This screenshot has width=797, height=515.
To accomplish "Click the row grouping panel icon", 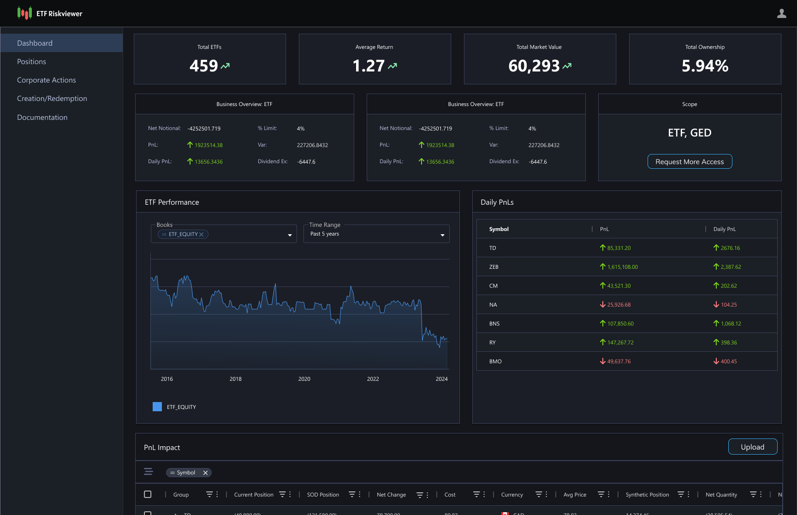I will tap(149, 472).
